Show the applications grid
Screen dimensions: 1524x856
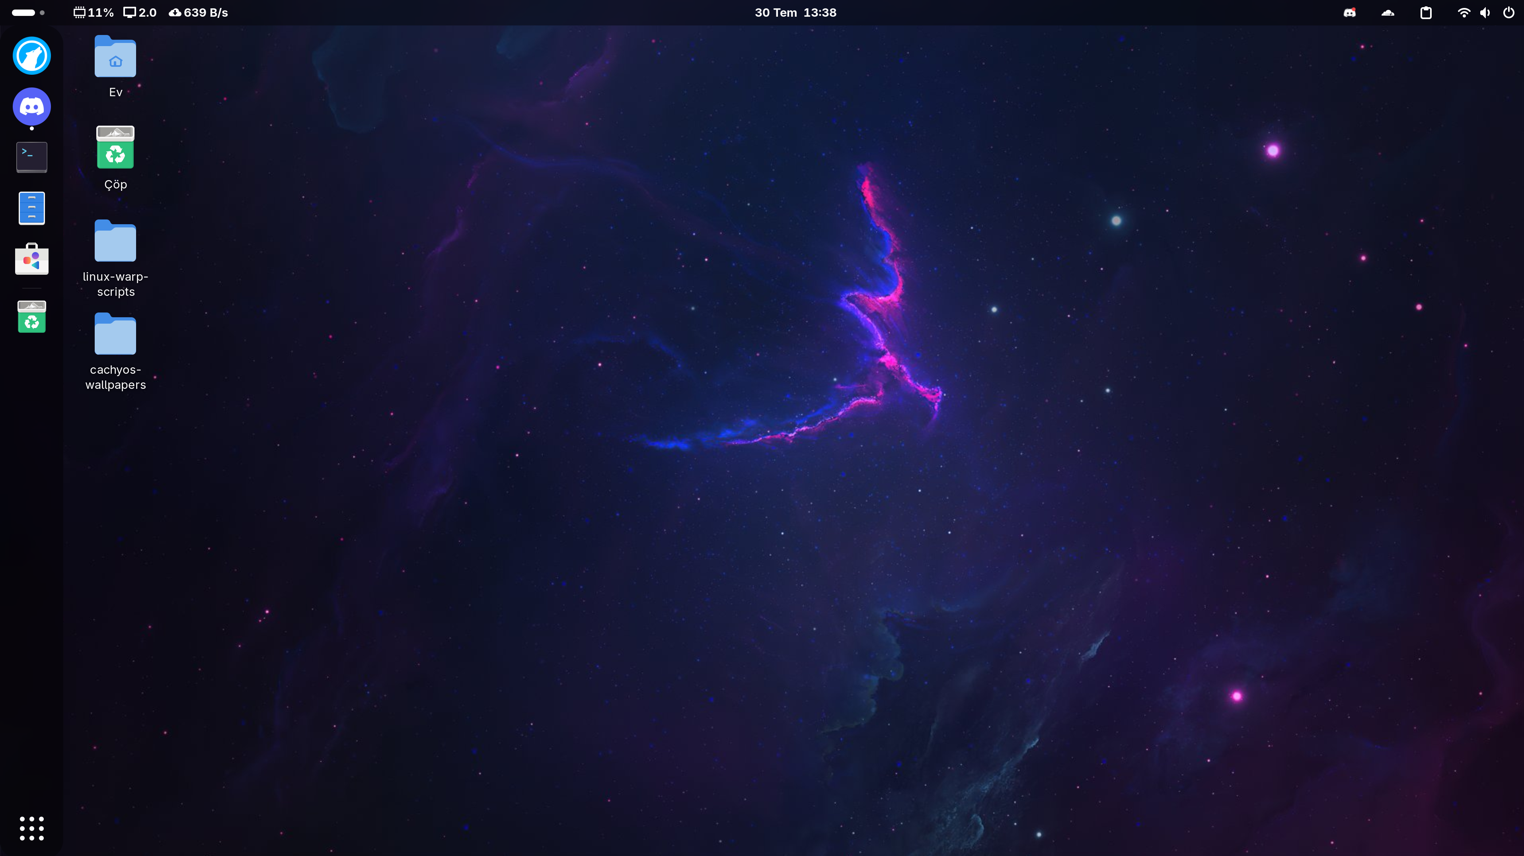click(x=32, y=828)
